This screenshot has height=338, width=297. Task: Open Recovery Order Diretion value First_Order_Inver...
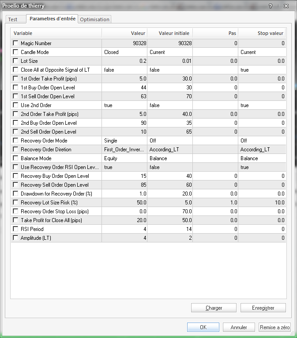pos(124,150)
